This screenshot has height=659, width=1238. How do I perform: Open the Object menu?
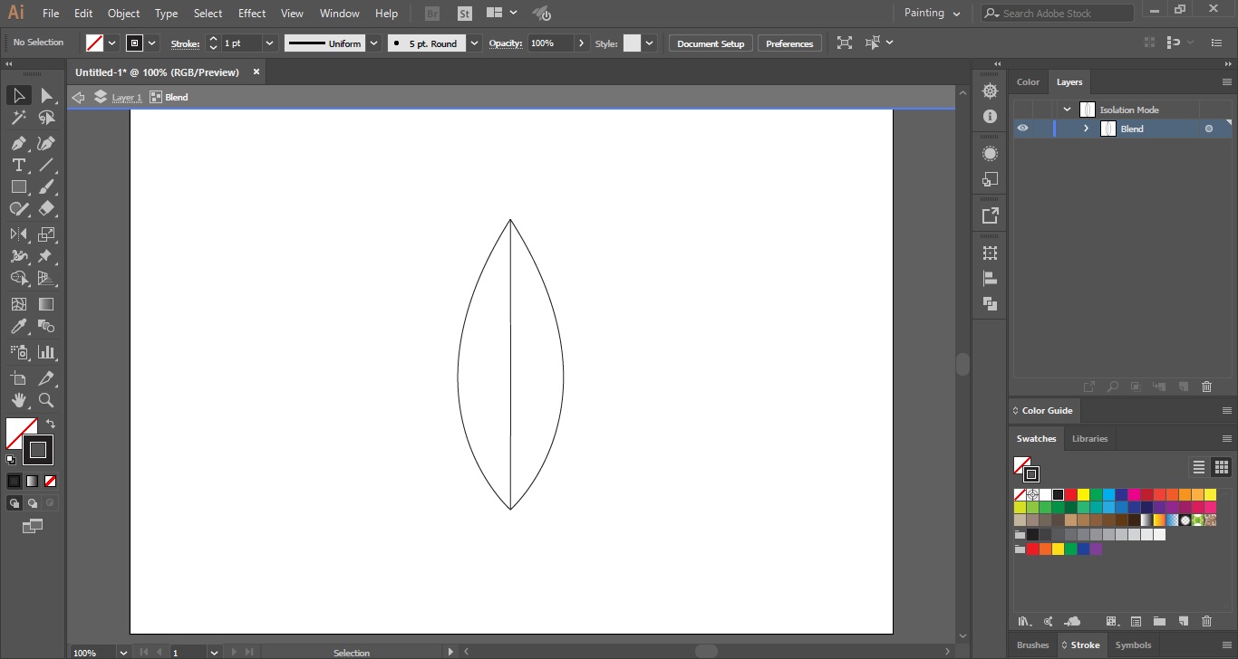point(123,14)
